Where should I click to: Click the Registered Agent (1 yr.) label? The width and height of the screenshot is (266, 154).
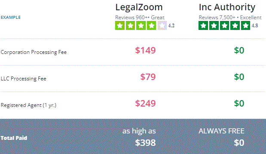(28, 105)
